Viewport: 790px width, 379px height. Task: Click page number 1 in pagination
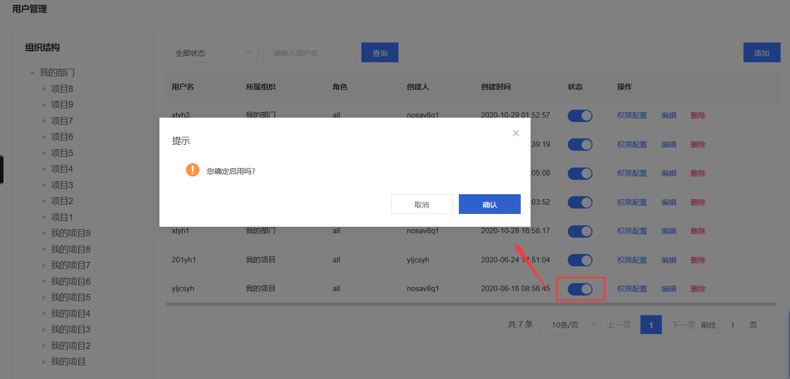[651, 325]
